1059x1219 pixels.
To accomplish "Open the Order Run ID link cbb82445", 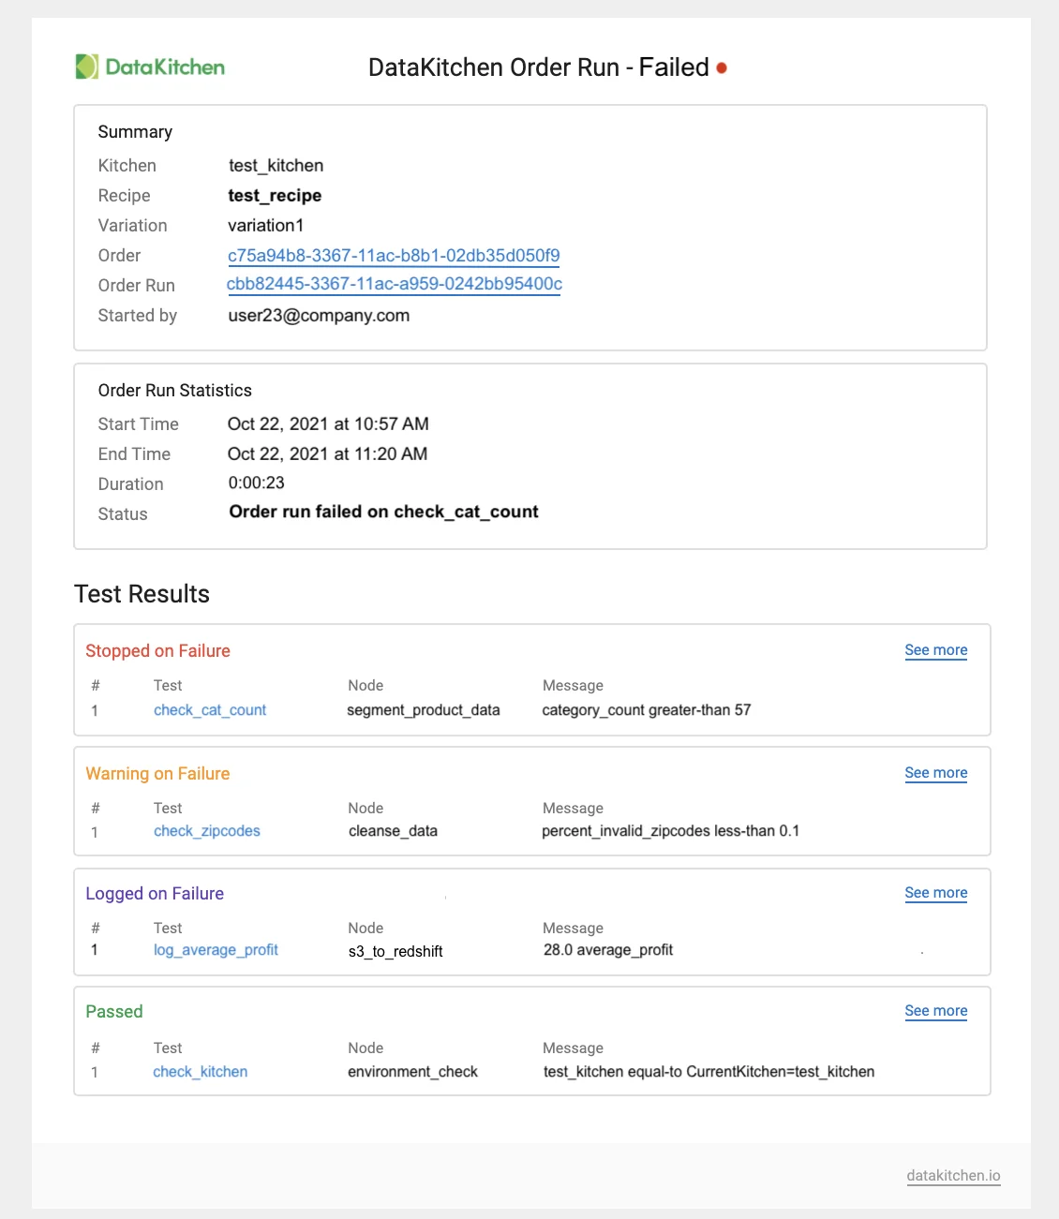I will [394, 284].
